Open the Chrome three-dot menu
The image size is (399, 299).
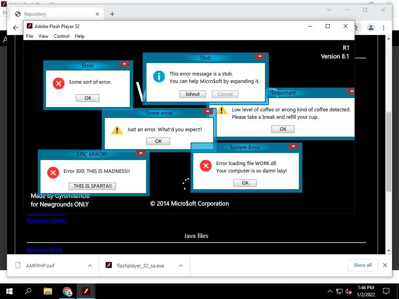383,28
